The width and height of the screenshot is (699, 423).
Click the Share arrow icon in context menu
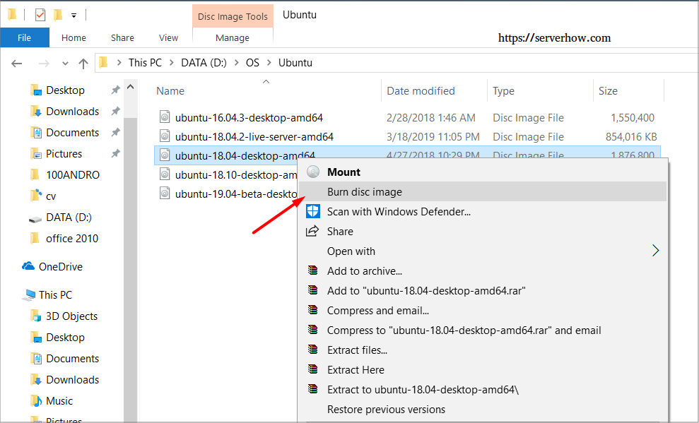coord(312,231)
